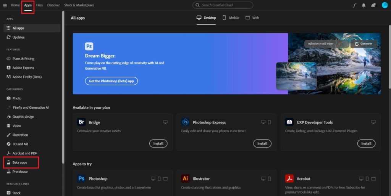Click the fonts icon in header
This screenshot has height=196, width=391.
pos(354,5)
